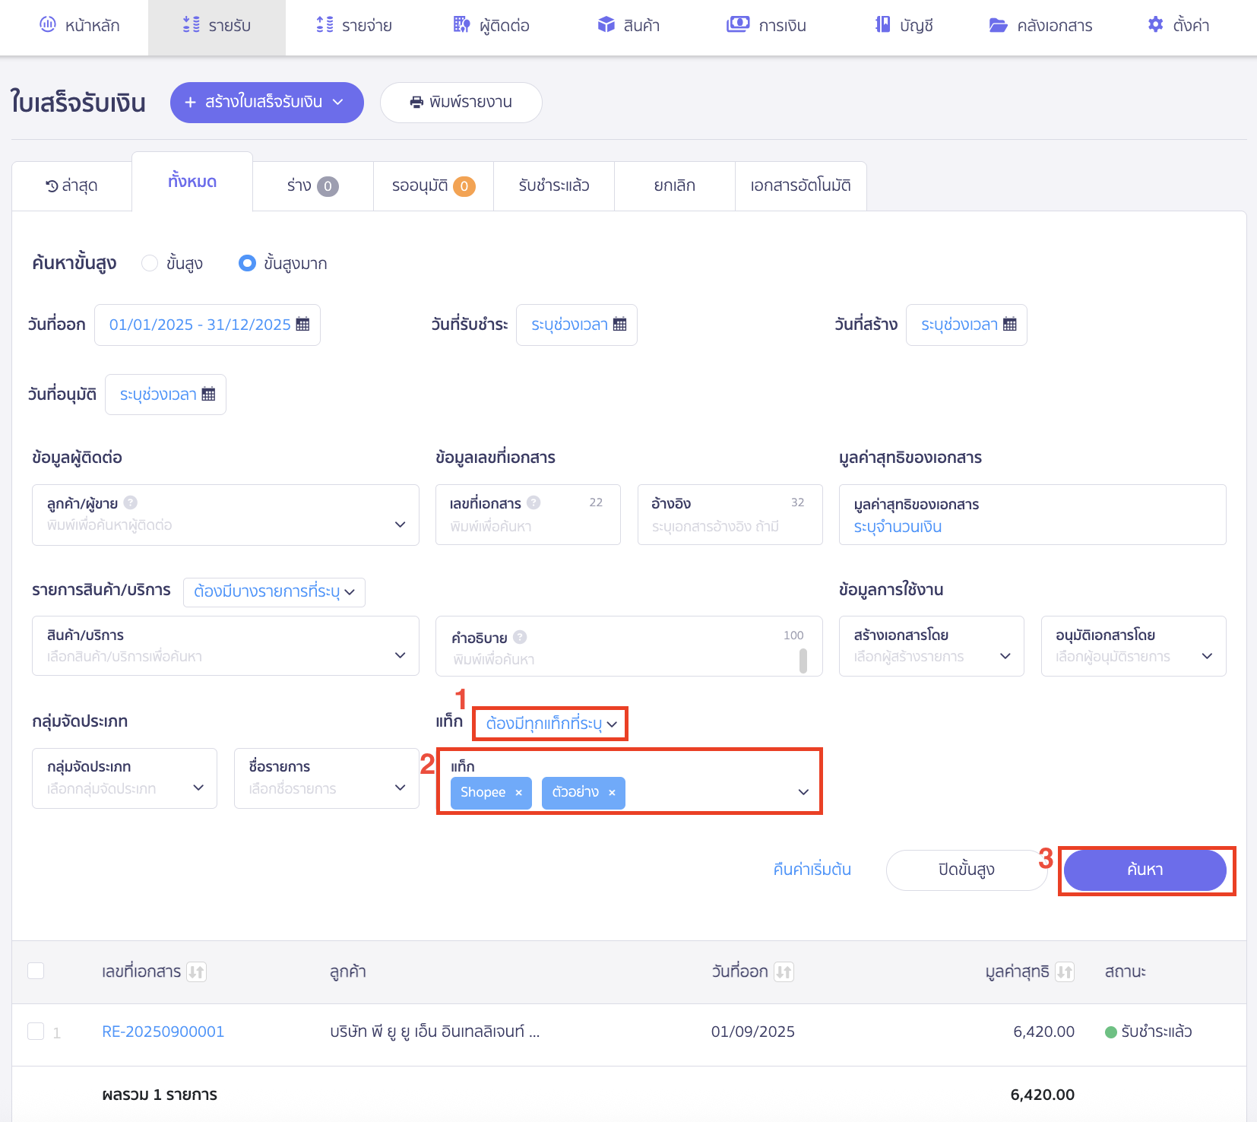
Task: Select the ขั้นสูงมาก radio option
Action: 247,263
